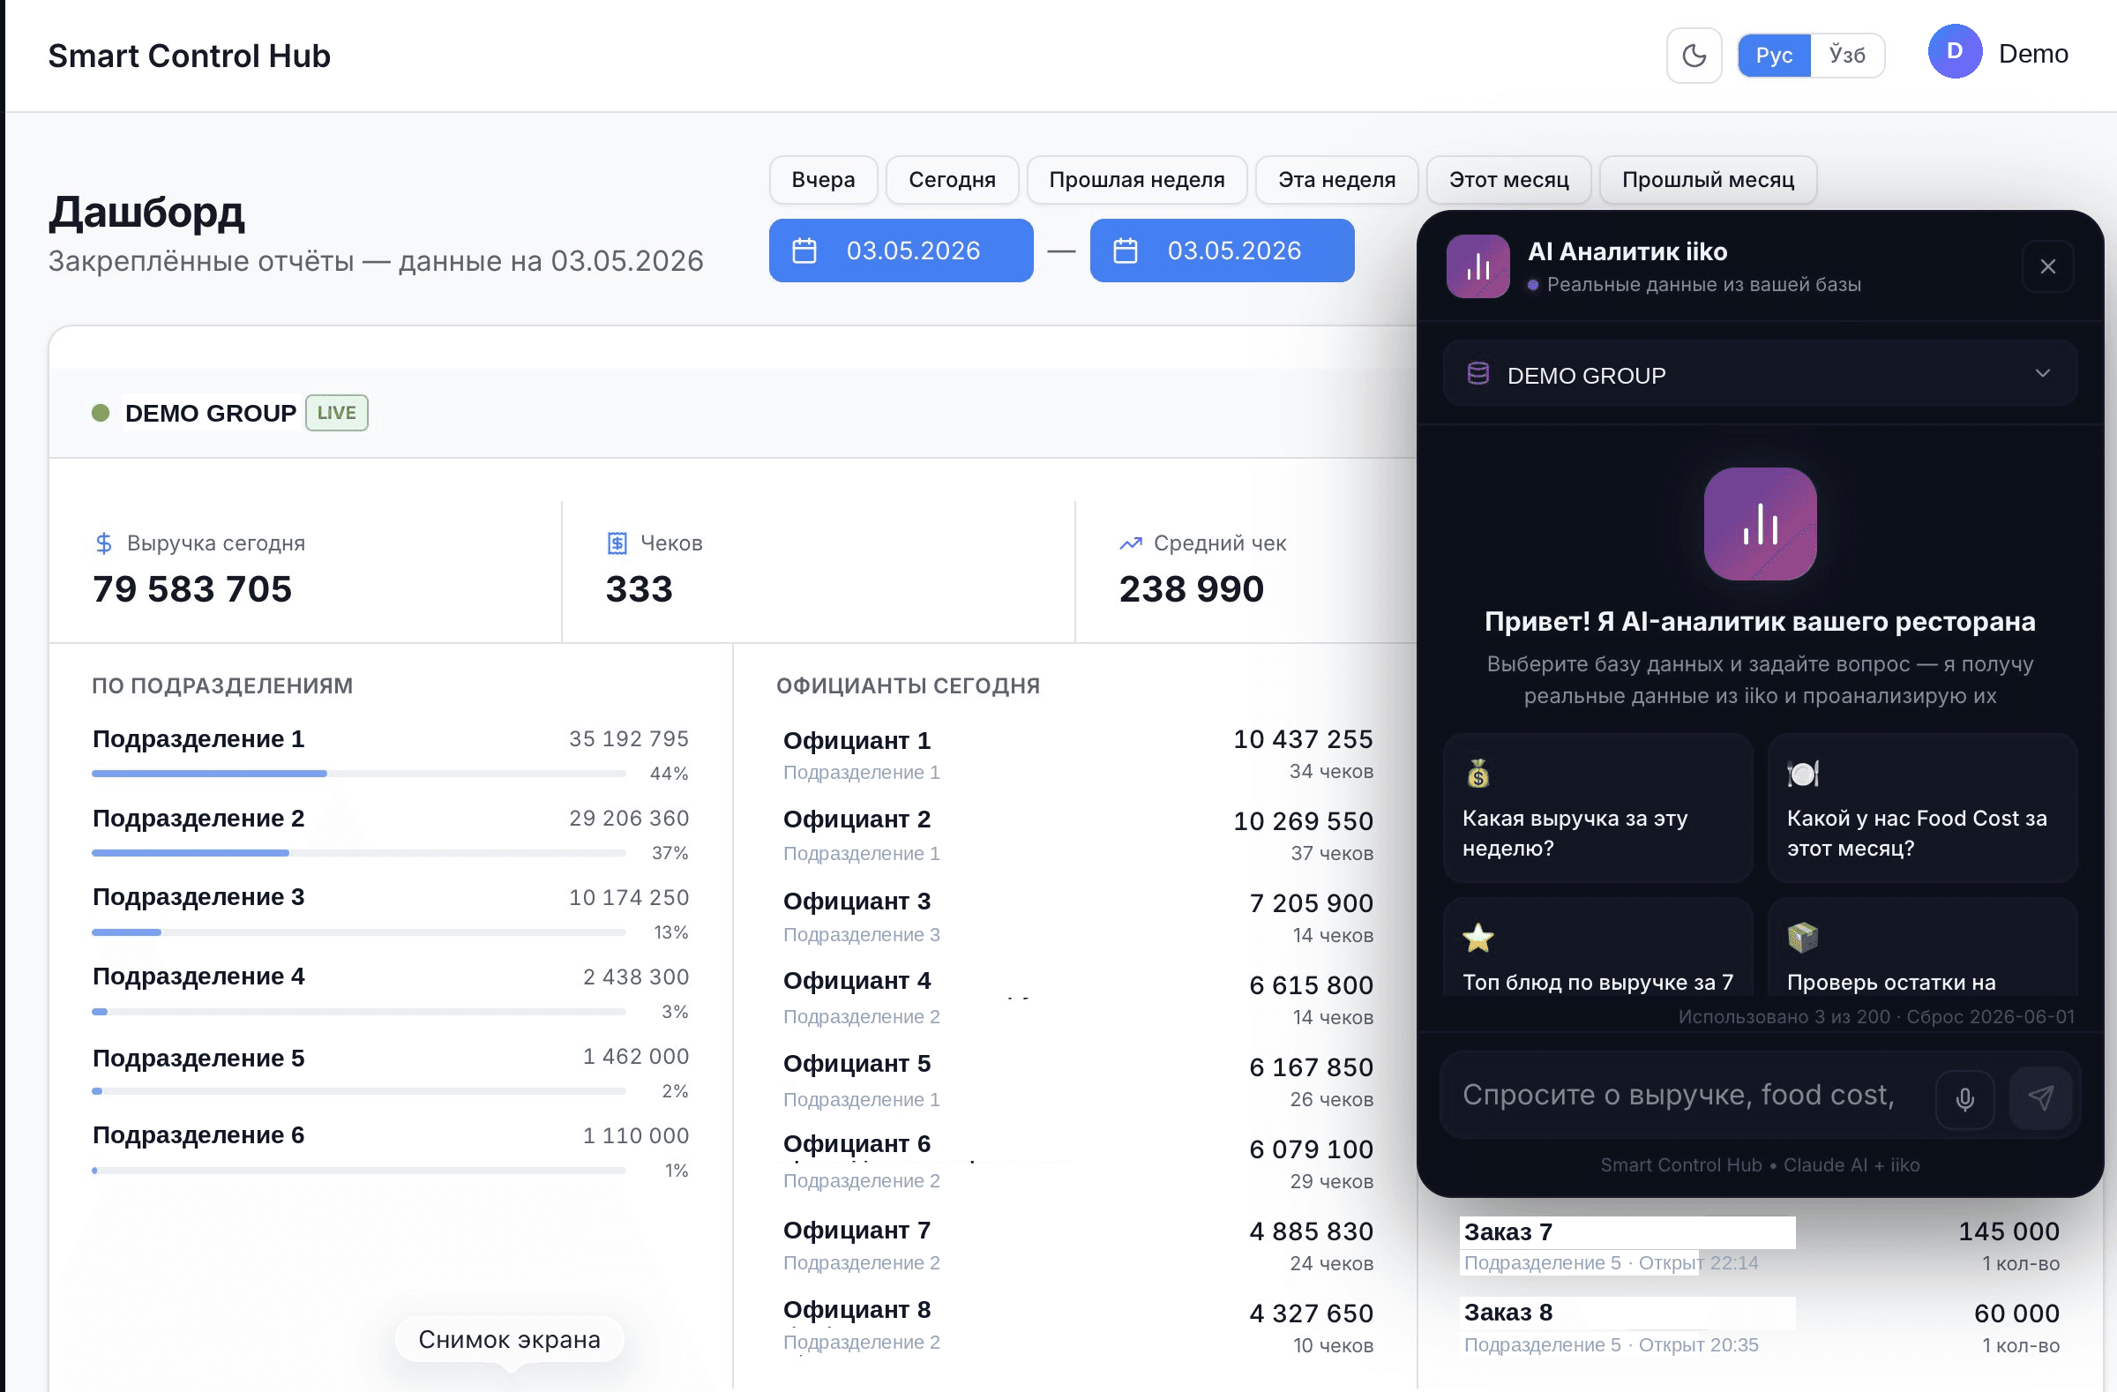Open the Demo user avatar
The width and height of the screenshot is (2117, 1392).
pos(1954,51)
